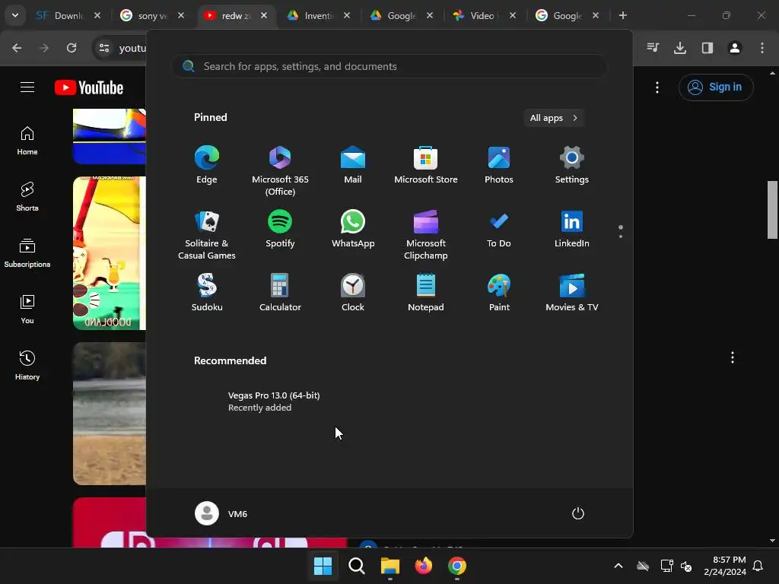Show hidden system tray icons

point(618,566)
